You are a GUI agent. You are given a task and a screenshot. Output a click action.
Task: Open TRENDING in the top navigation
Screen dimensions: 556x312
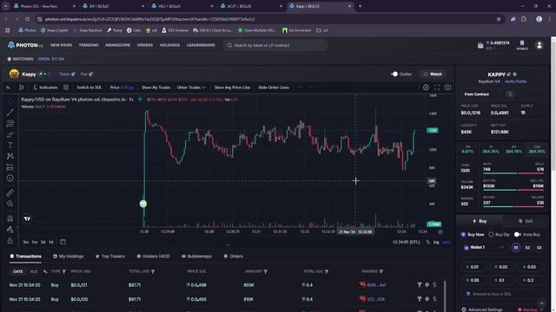click(x=89, y=45)
